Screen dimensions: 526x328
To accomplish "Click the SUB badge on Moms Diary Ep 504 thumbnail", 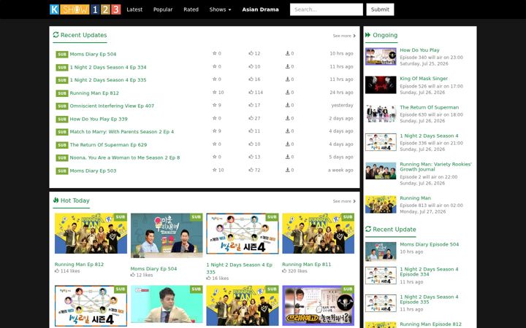I will pos(197,217).
